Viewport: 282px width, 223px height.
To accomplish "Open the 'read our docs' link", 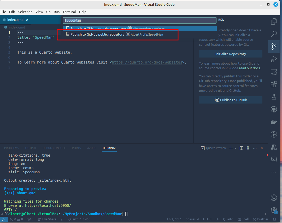I will 249,68.
